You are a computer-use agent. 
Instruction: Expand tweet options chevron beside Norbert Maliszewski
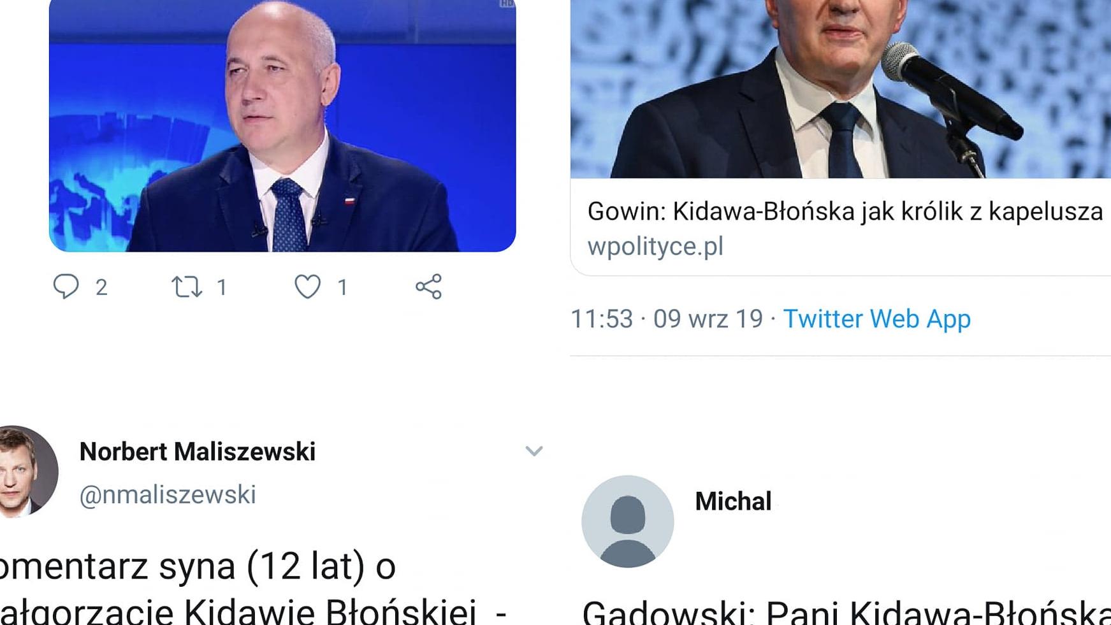pyautogui.click(x=534, y=451)
